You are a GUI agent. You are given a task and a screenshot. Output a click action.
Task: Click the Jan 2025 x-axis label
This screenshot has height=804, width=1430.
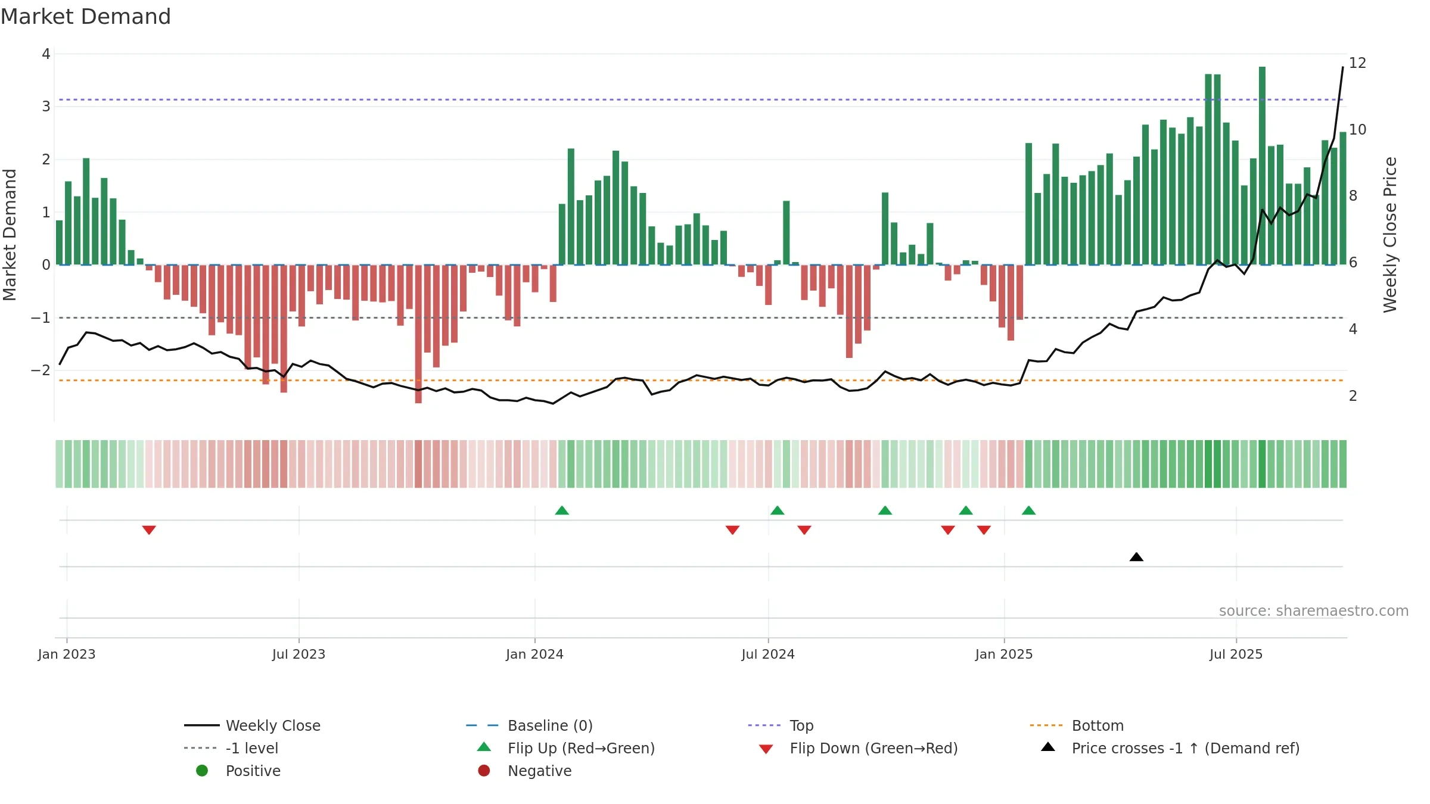[x=1004, y=654]
